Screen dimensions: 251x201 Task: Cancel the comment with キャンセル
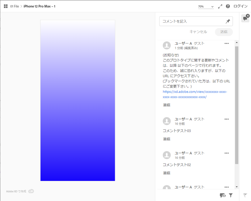198,32
